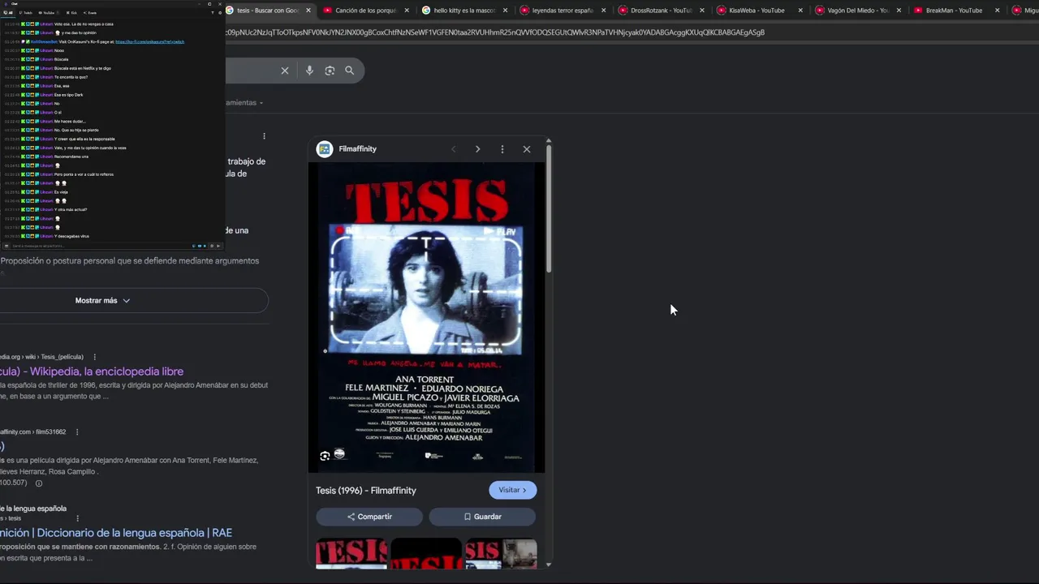Close the KisaWeba YouTube tab

pyautogui.click(x=800, y=11)
